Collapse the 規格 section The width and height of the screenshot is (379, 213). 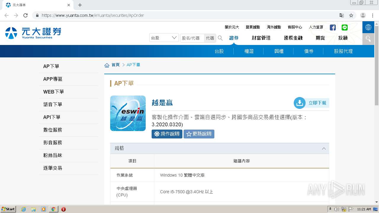click(324, 149)
